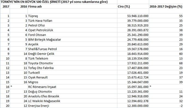Select the Tüpraş company name cell
This screenshot has height=108, width=183.
72,16
